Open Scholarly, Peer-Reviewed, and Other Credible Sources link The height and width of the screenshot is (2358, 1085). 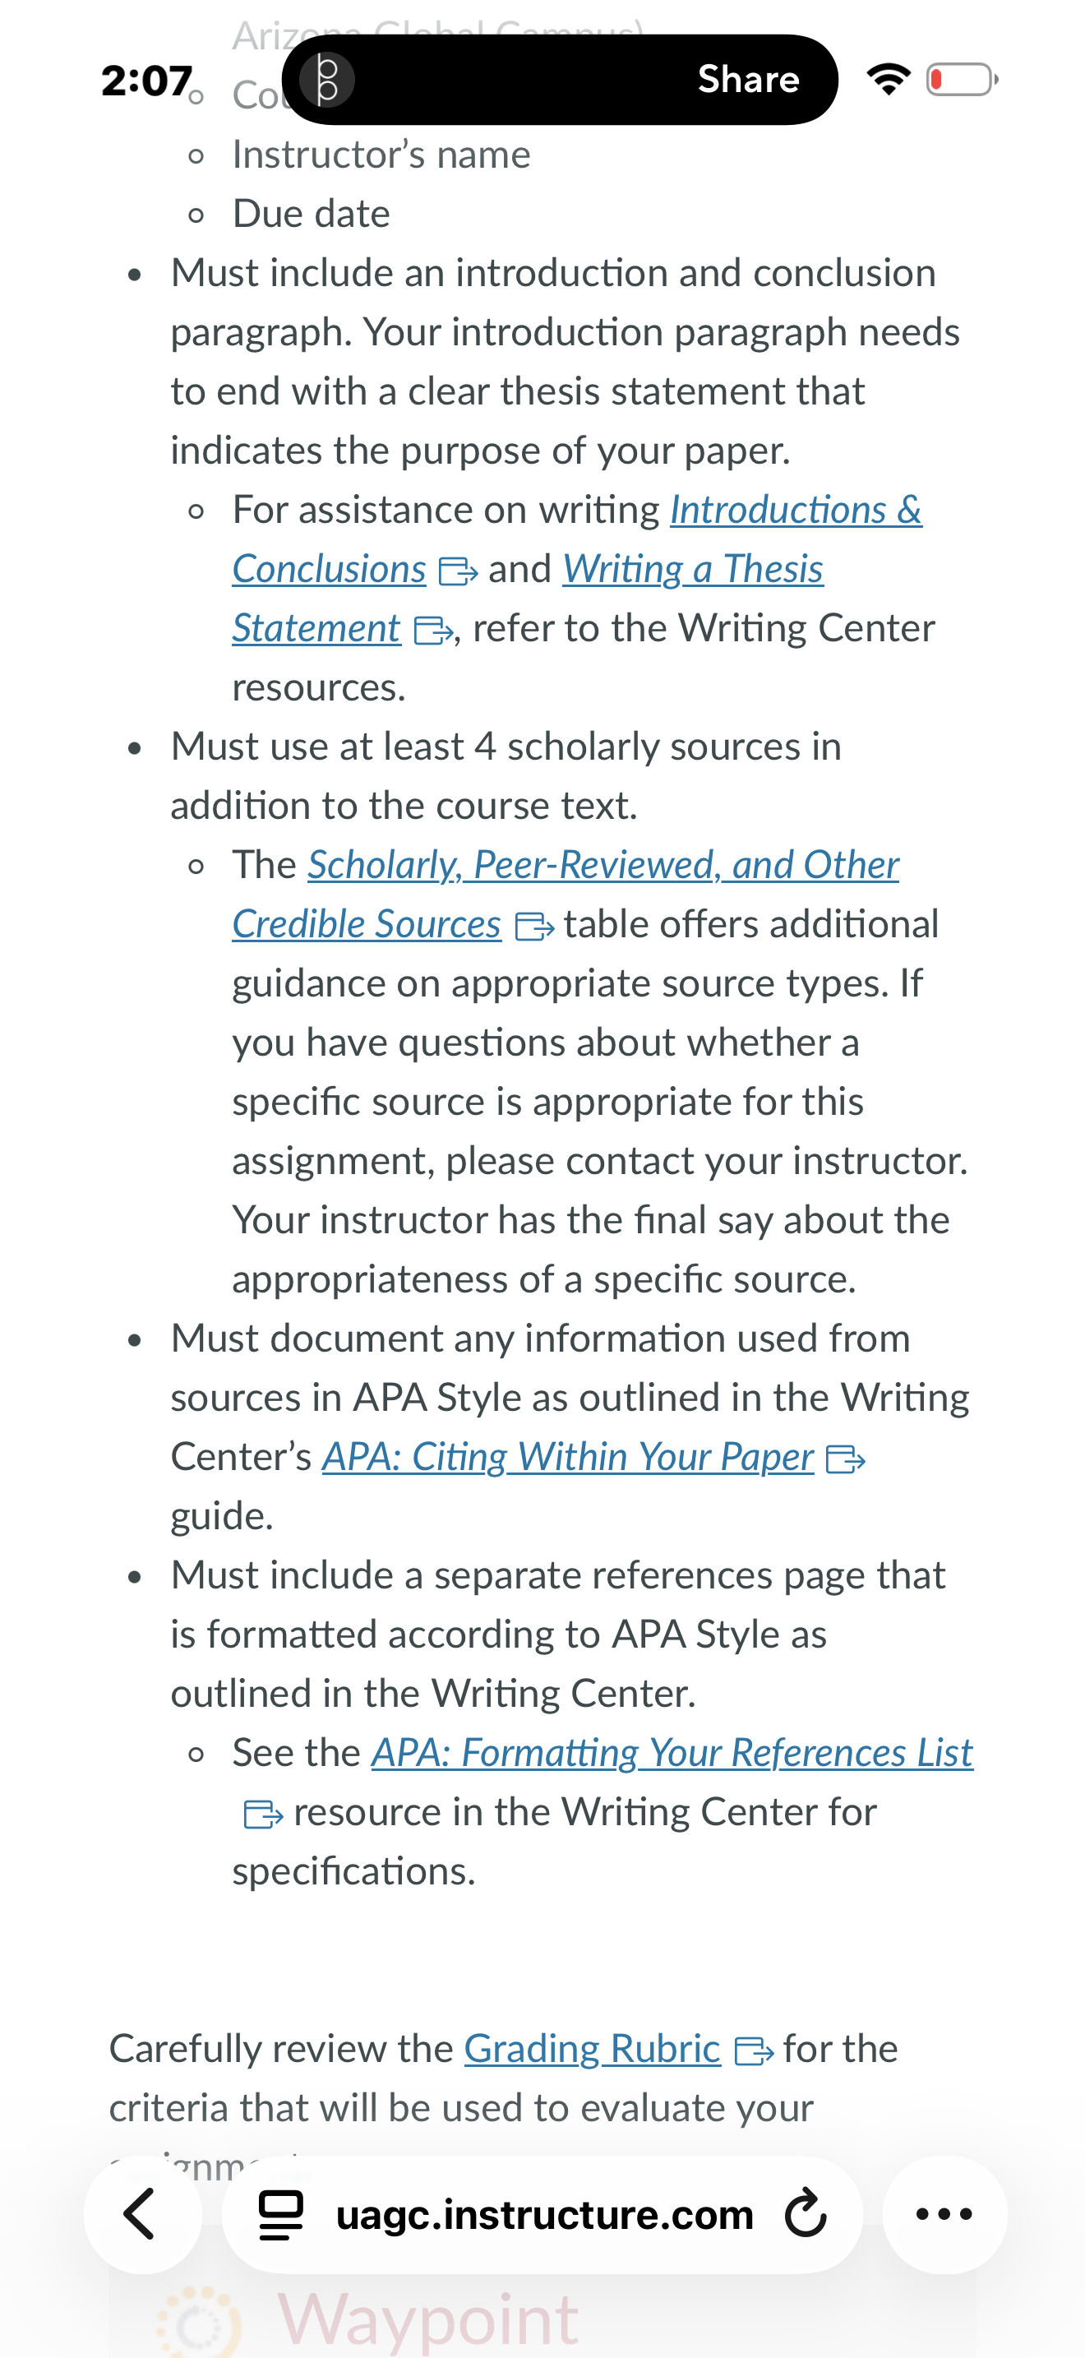click(566, 895)
